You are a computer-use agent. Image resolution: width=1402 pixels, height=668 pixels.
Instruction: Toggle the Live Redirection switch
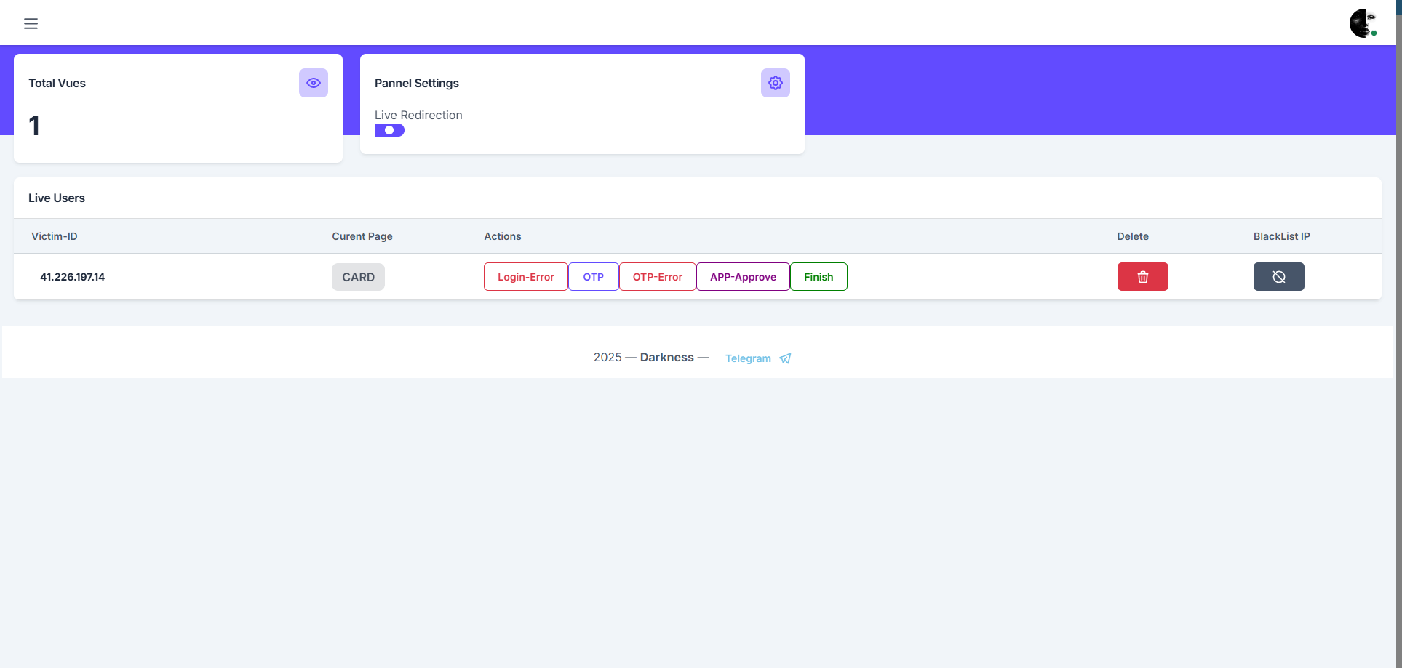[x=389, y=131]
